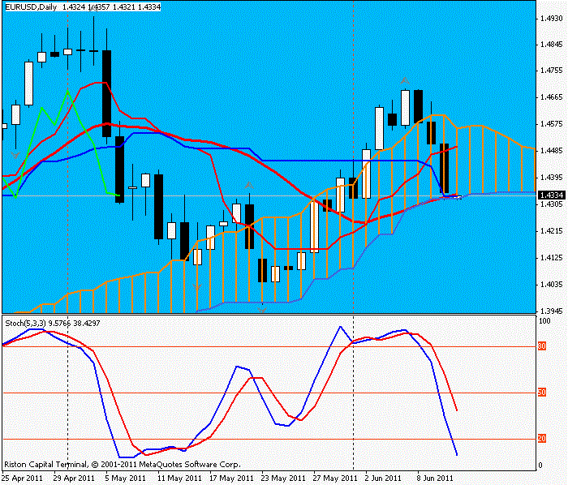Screen dimensions: 568x485
Task: Click the 8 Jun 2011 date label
Action: tap(435, 479)
